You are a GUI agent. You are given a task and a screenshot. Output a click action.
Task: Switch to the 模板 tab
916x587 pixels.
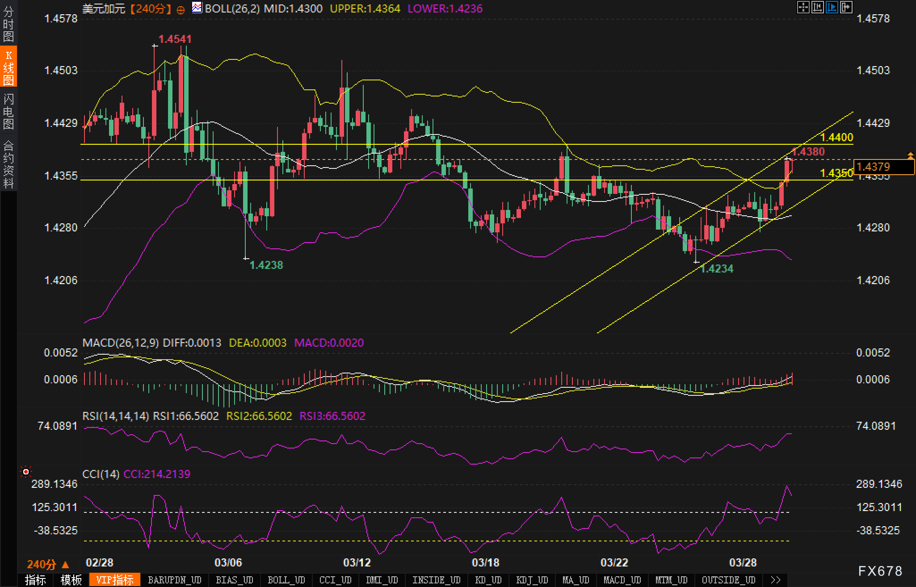71,580
